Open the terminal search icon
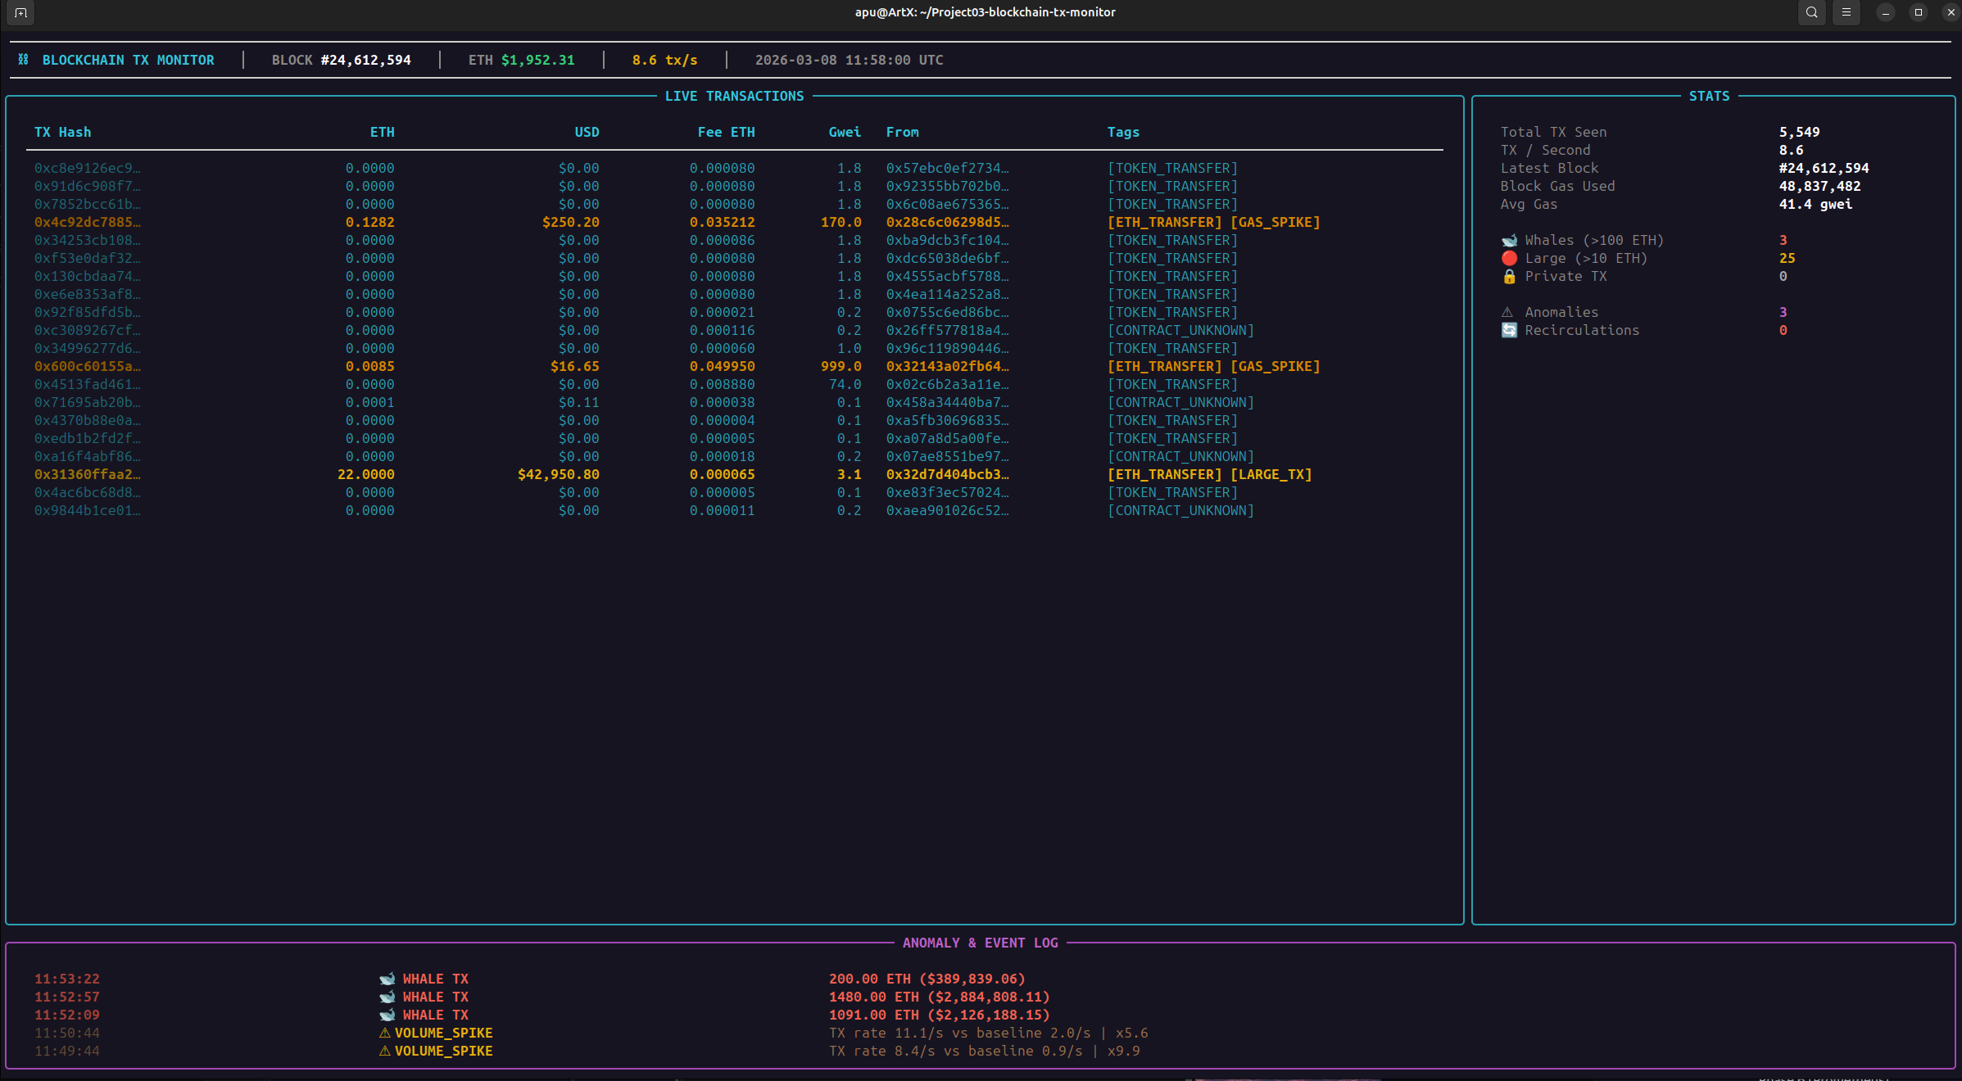 [1811, 12]
